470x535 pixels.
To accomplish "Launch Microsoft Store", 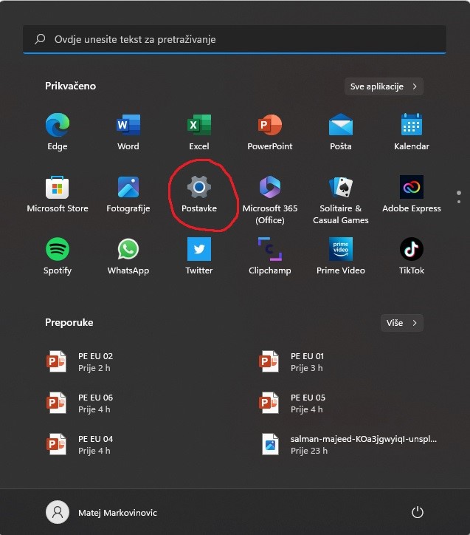I will click(x=58, y=194).
